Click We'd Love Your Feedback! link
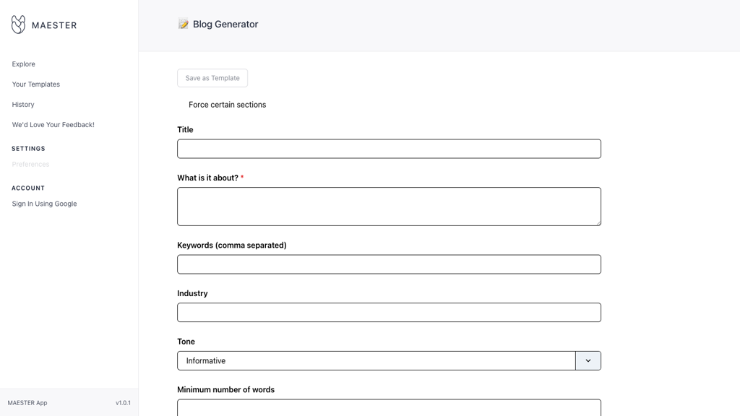 click(52, 124)
